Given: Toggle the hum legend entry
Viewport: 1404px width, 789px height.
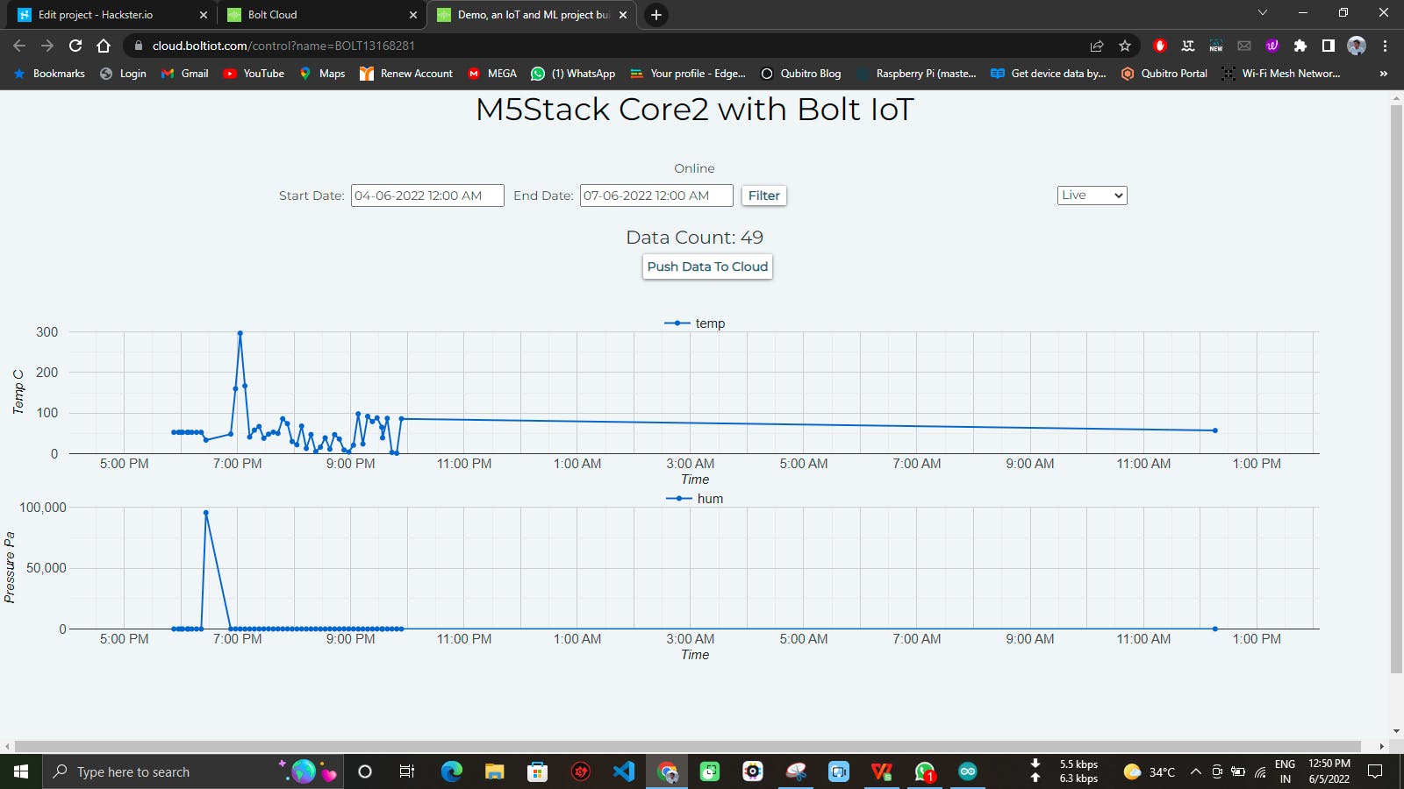Looking at the screenshot, I should (x=695, y=499).
